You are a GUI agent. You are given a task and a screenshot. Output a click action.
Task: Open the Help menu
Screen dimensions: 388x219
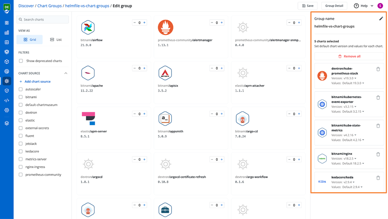[364, 6]
